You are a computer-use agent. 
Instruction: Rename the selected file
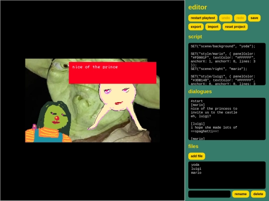coord(241,194)
